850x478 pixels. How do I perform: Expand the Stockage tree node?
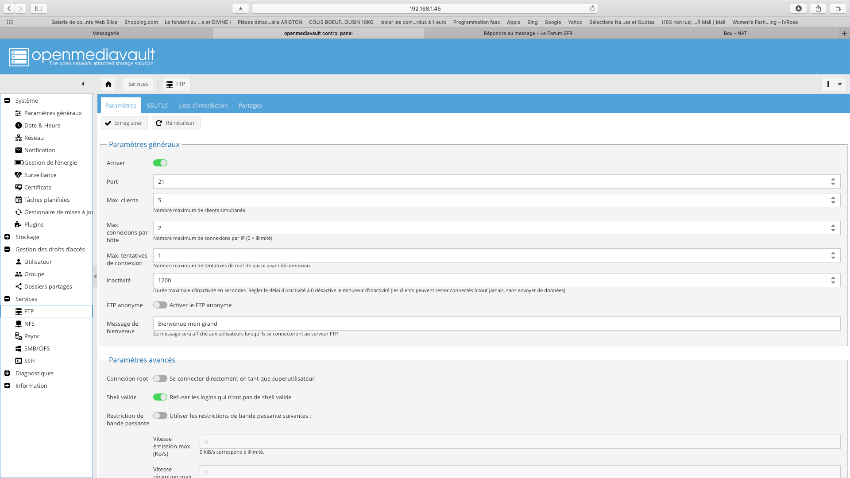point(7,237)
